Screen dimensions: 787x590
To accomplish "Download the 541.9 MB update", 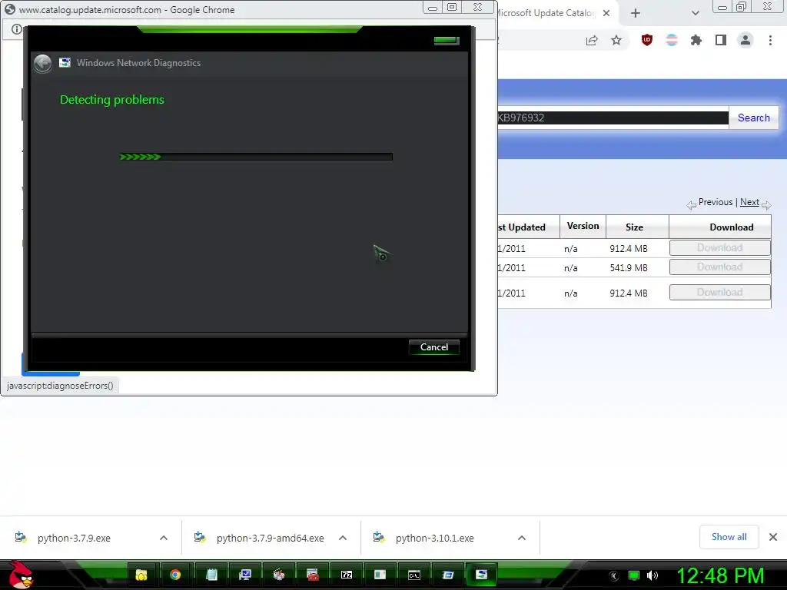I will pyautogui.click(x=719, y=267).
